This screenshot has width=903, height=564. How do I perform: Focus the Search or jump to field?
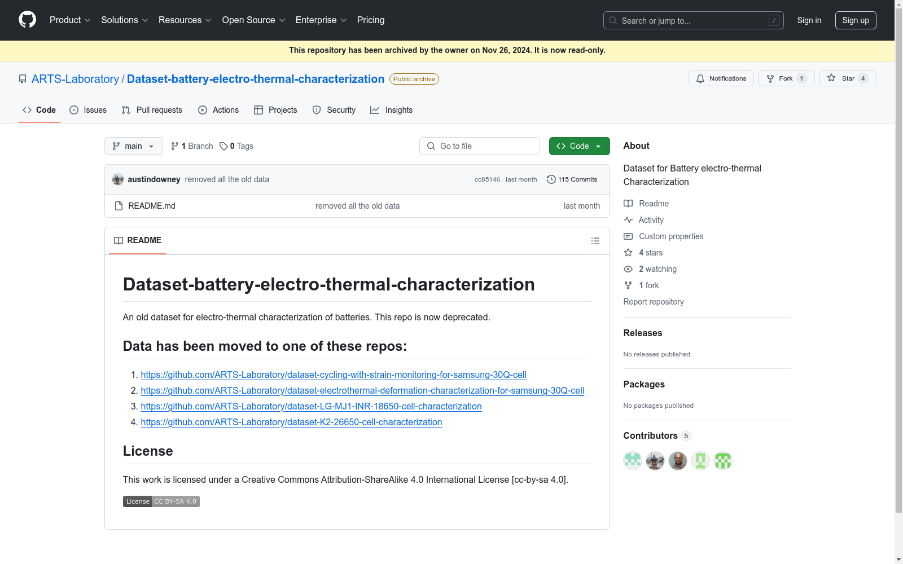[x=694, y=20]
